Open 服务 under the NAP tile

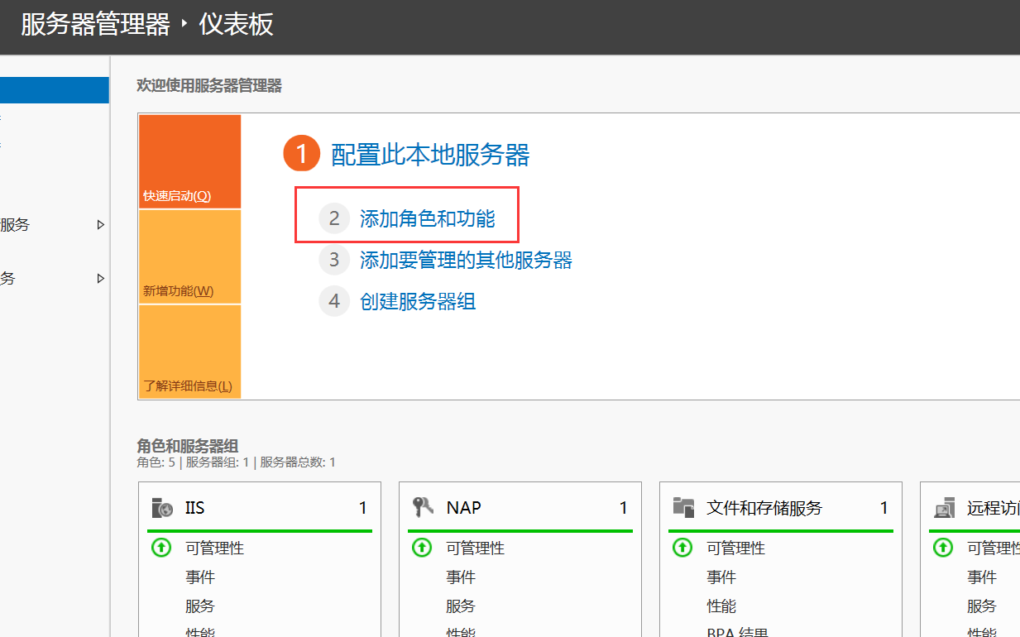coord(461,606)
